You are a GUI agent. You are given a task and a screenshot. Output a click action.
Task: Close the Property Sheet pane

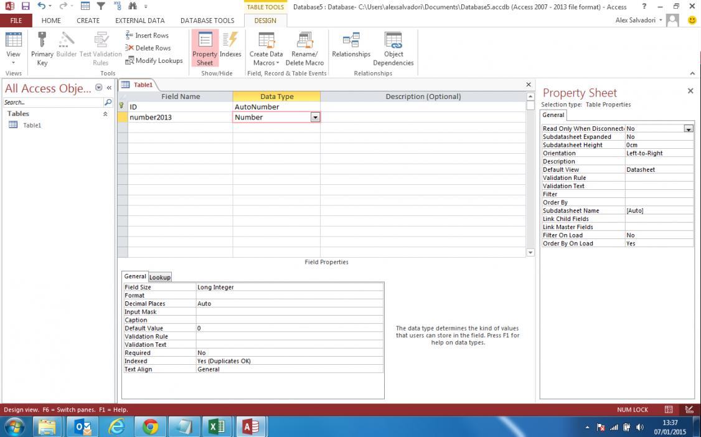click(690, 91)
